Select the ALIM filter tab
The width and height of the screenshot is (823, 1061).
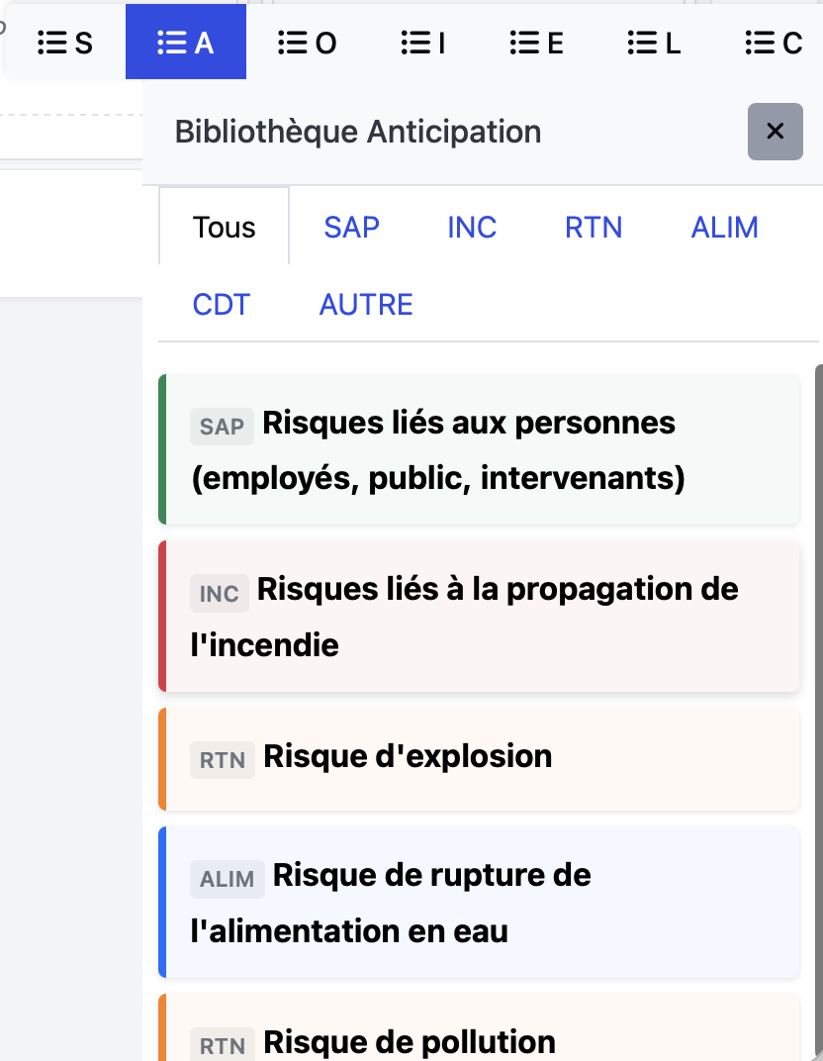click(x=724, y=228)
